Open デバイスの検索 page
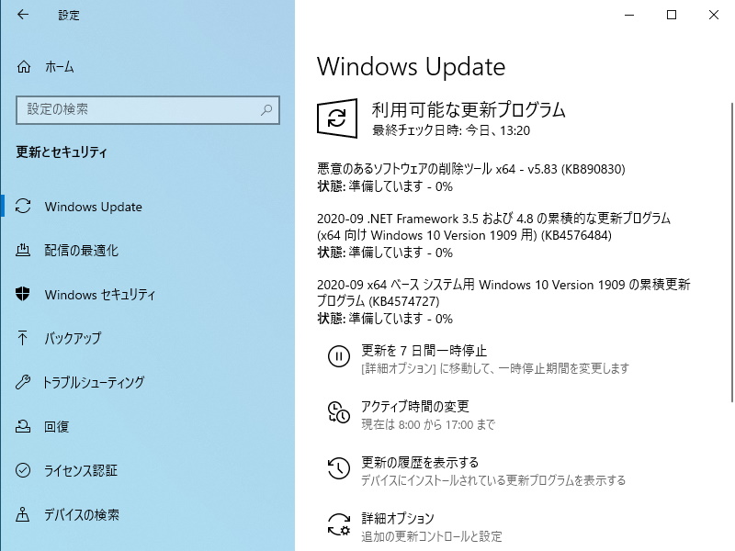Image resolution: width=735 pixels, height=551 pixels. pyautogui.click(x=82, y=514)
